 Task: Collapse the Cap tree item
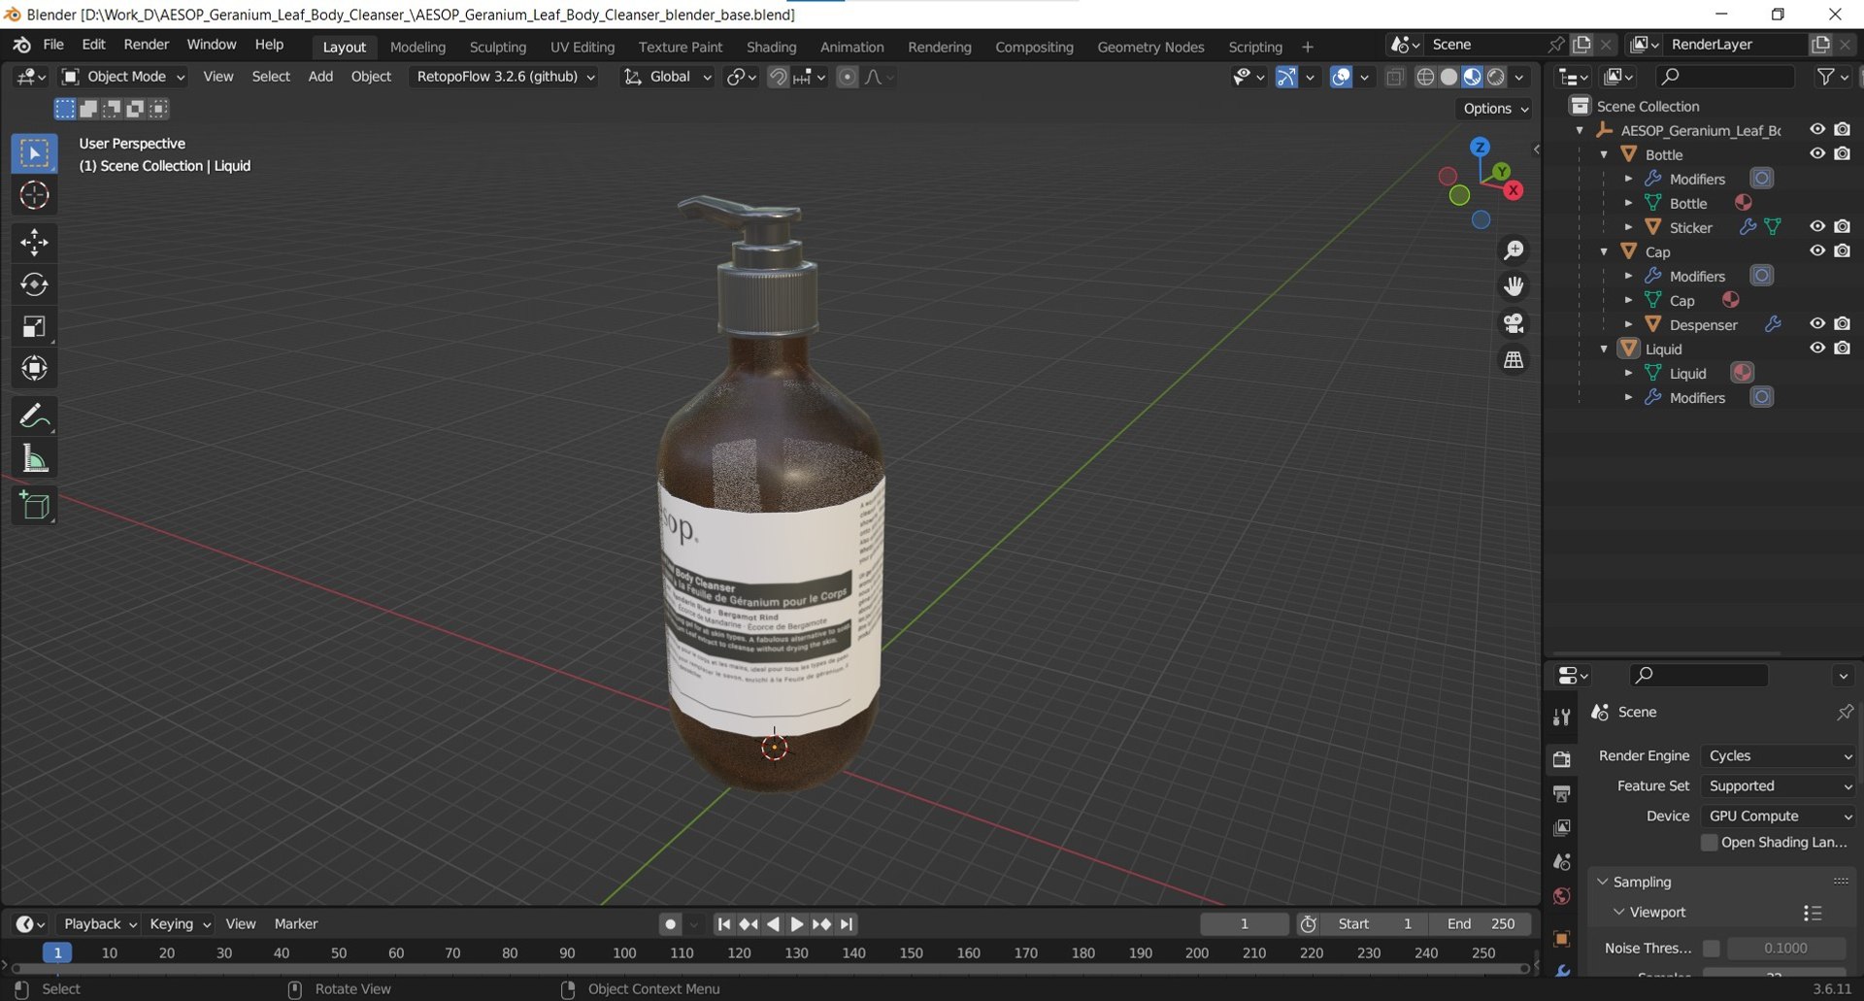pos(1605,251)
